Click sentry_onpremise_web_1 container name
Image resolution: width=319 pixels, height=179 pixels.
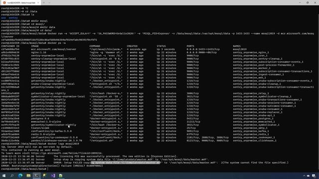pos(249,78)
